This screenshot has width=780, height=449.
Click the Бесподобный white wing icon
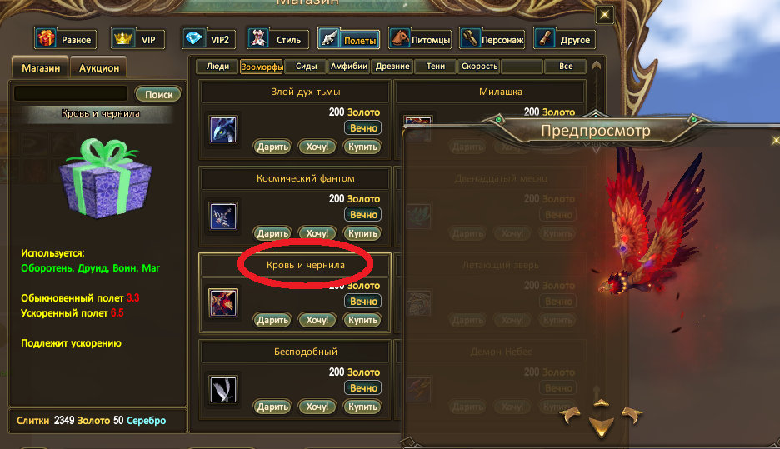(x=222, y=389)
